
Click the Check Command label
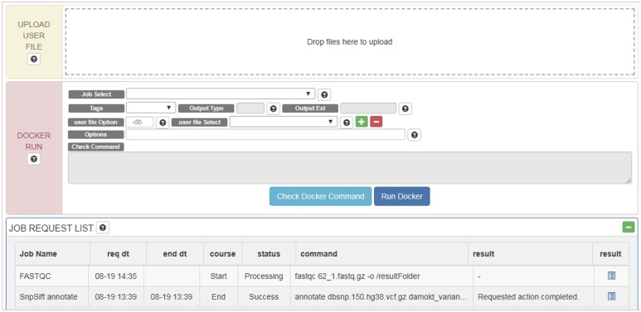(x=95, y=146)
